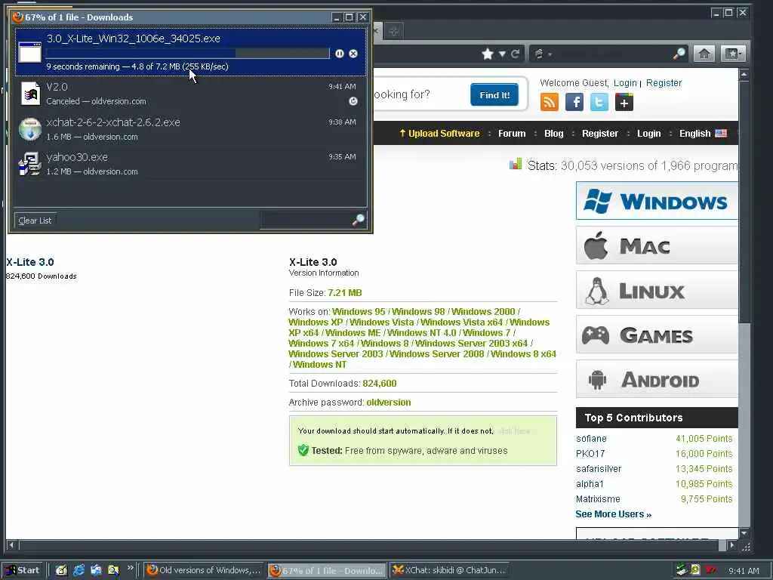Open Upload Software in the nav bar

coord(439,133)
